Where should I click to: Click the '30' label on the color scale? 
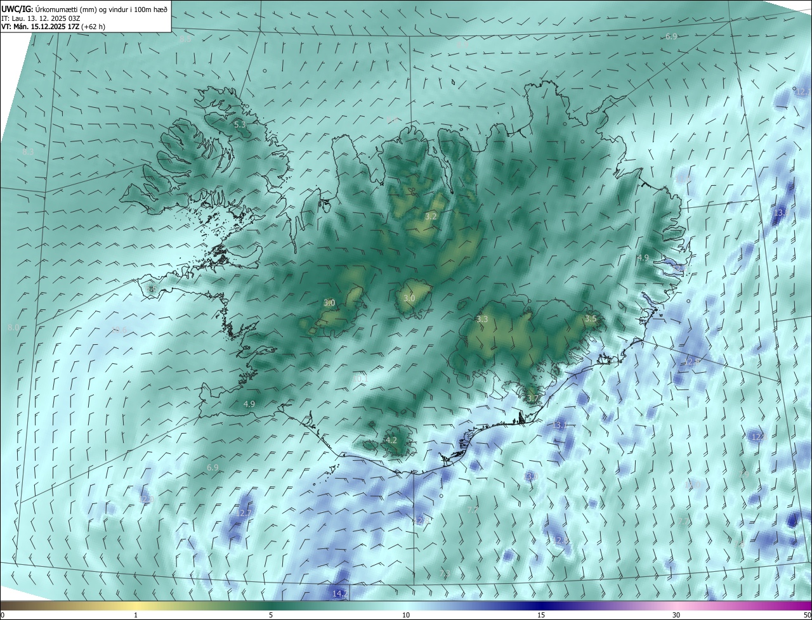676,615
